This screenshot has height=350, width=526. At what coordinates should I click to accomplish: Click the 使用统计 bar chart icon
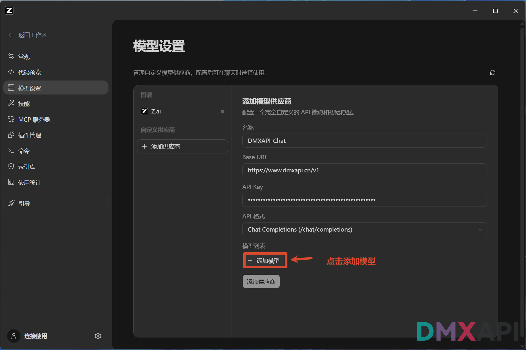click(x=11, y=182)
